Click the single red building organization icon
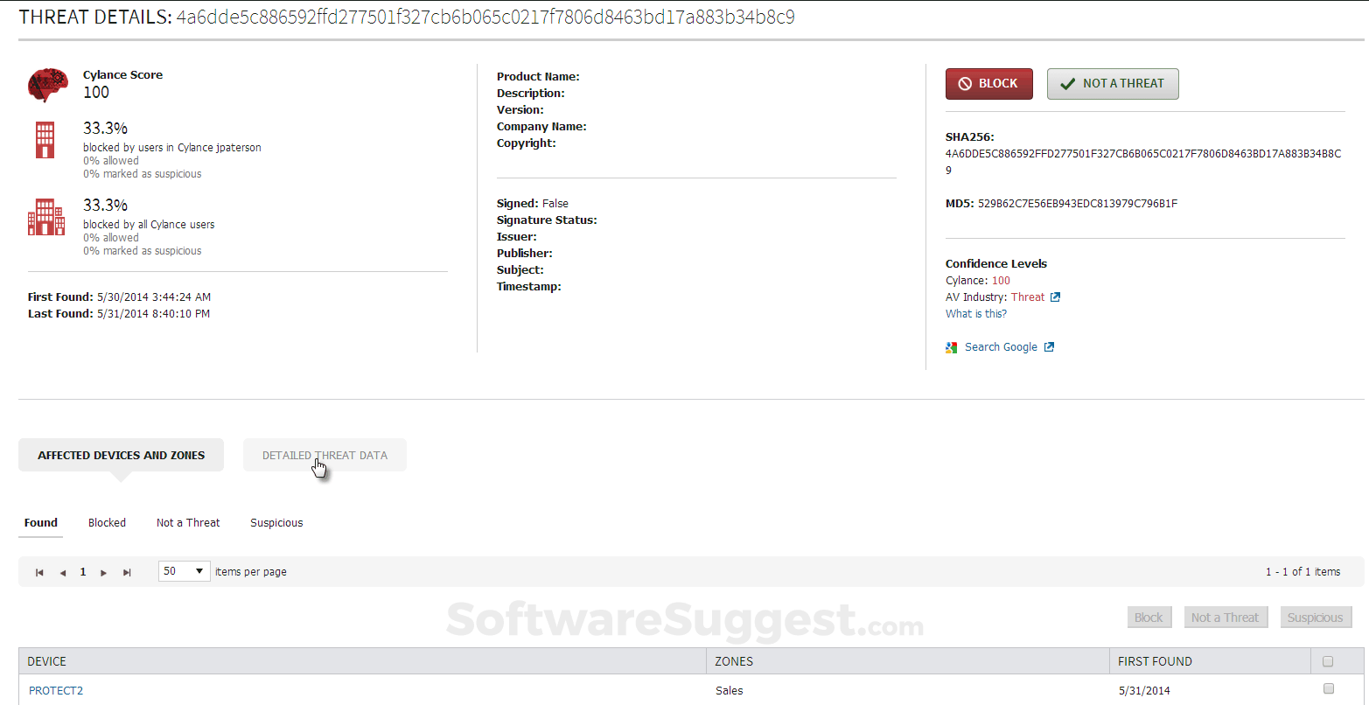Screen dimensions: 1369x705 coord(45,140)
